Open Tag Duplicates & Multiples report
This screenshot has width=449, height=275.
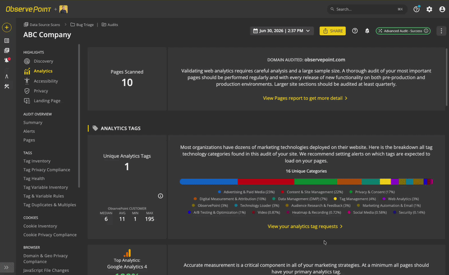(49, 205)
